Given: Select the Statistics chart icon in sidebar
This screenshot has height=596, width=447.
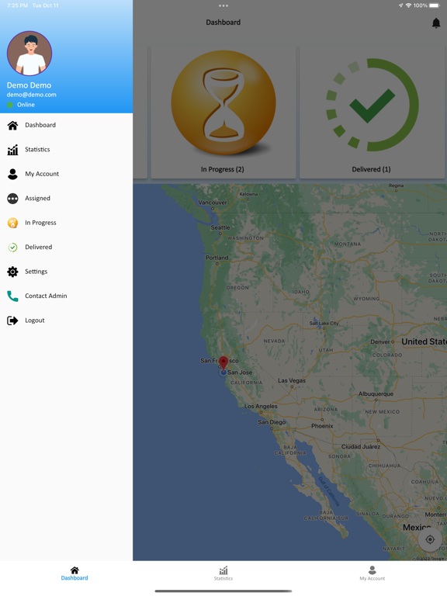Looking at the screenshot, I should 12,149.
